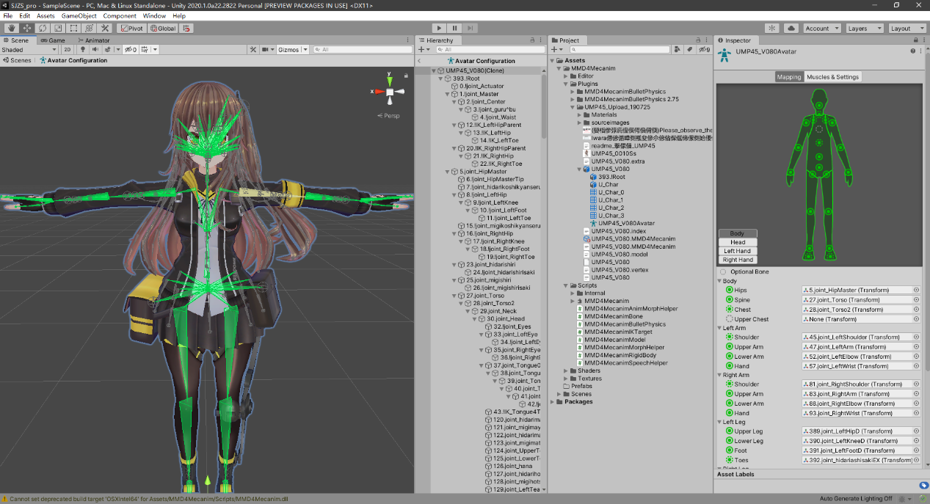Switch to the Muscles & Settings tab
930x504 pixels.
pyautogui.click(x=832, y=77)
